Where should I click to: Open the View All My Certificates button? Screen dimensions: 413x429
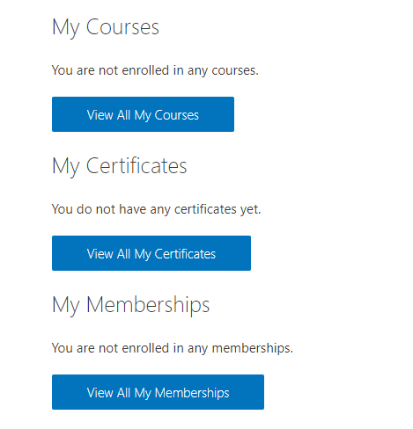(x=151, y=253)
